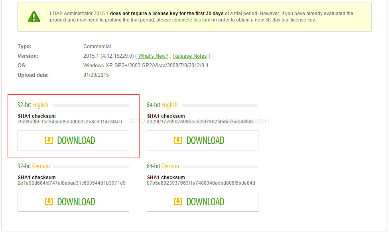Open the 'complete this form' link
The width and height of the screenshot is (390, 232).
coord(192,20)
